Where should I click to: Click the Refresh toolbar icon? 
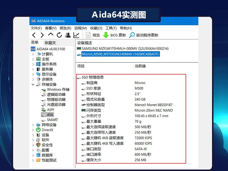(59, 35)
